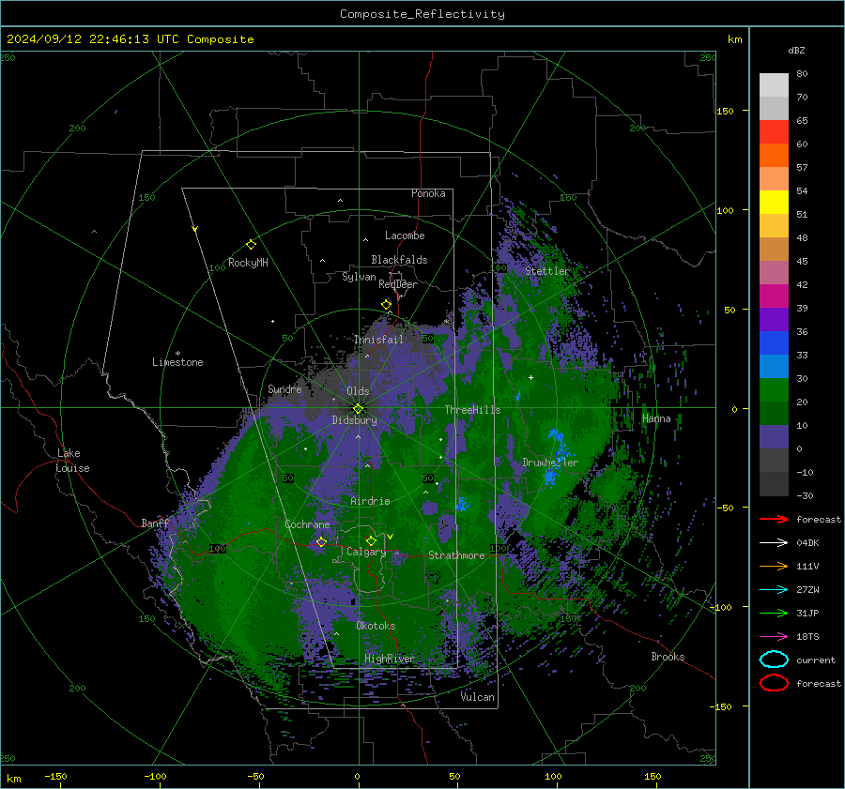Click the red forecast arrow in legend
This screenshot has height=789, width=845.
coord(774,519)
